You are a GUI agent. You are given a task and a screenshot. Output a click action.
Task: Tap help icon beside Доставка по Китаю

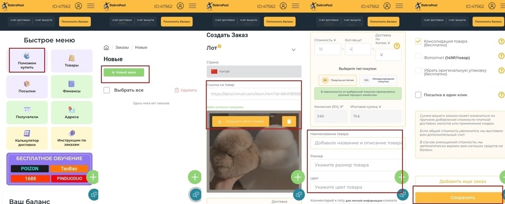point(397,45)
